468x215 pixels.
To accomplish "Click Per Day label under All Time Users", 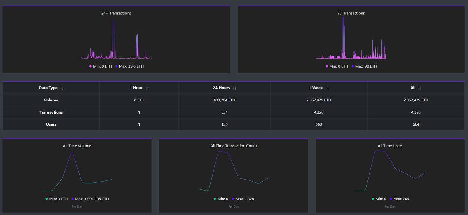I will click(x=390, y=206).
